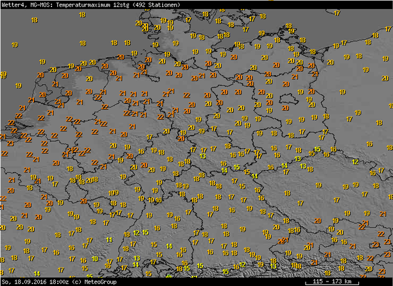Click the station value '10' on the map

95,258
